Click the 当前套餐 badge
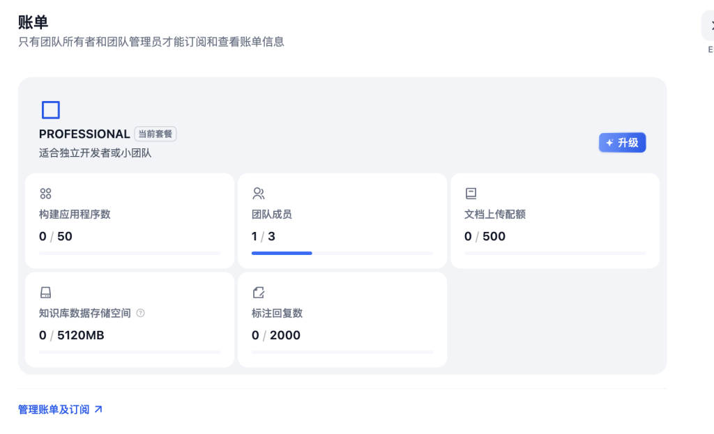 pyautogui.click(x=155, y=134)
